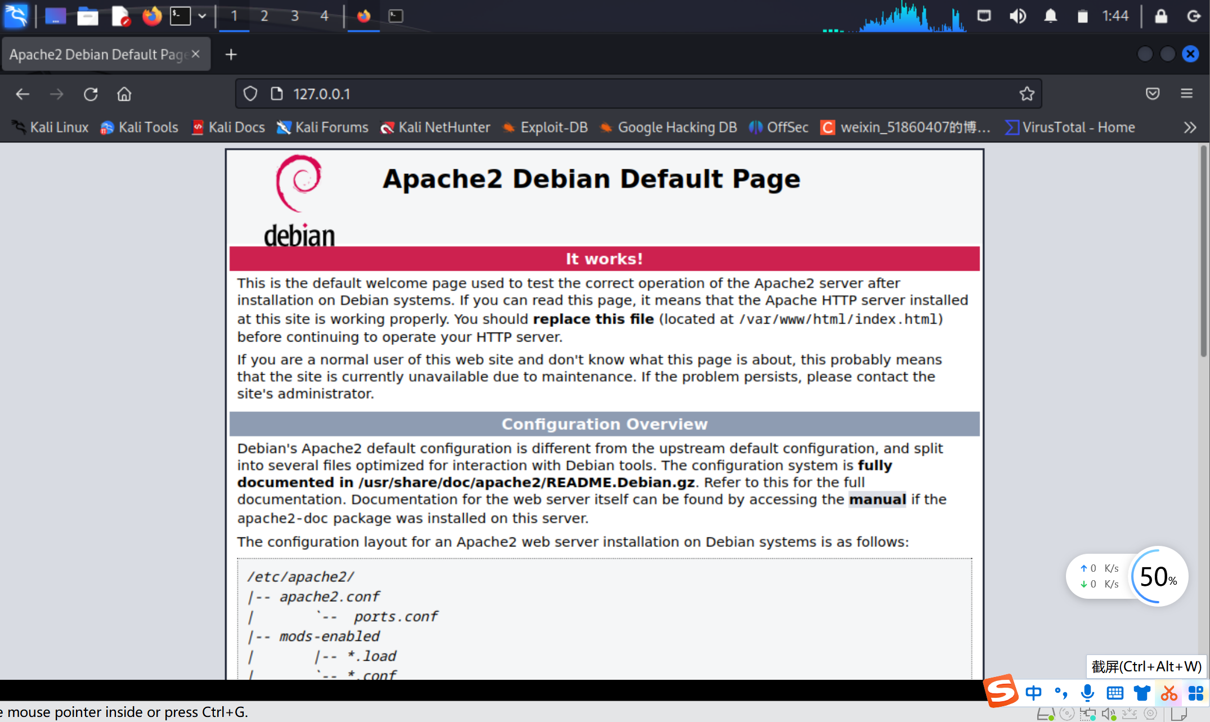
Task: Click the CPU graph monitor
Action: (x=895, y=16)
